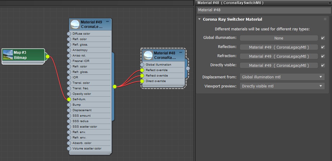Uncheck the Directly visible checkbox
The image size is (332, 161).
[323, 65]
